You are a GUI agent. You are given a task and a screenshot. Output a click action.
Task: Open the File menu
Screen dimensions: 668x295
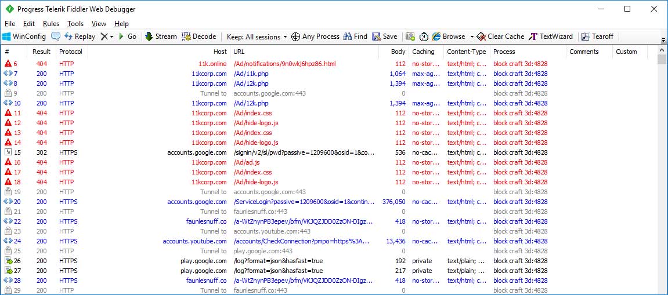[x=9, y=24]
